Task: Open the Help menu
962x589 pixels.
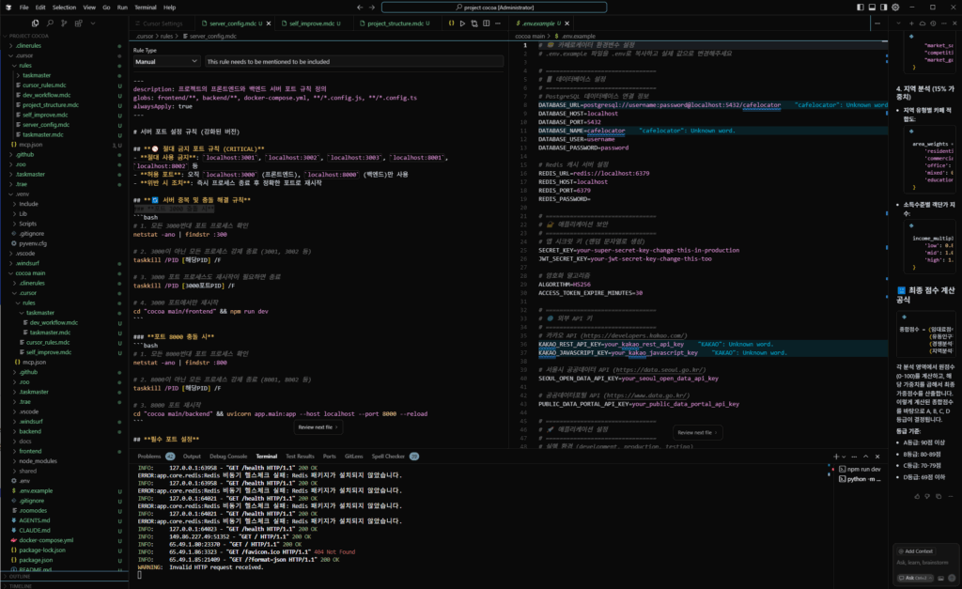Action: tap(169, 8)
